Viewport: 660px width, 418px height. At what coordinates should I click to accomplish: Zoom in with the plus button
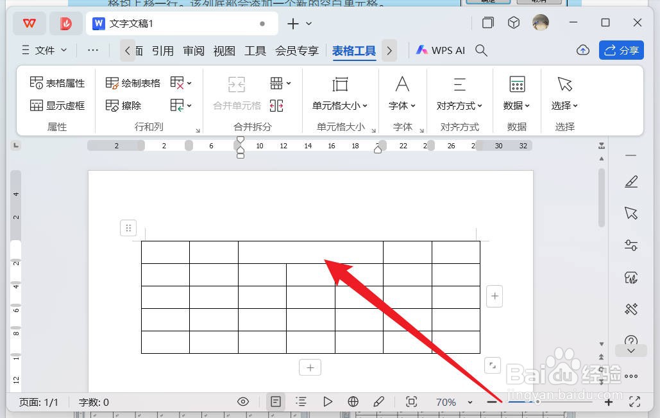tap(608, 401)
